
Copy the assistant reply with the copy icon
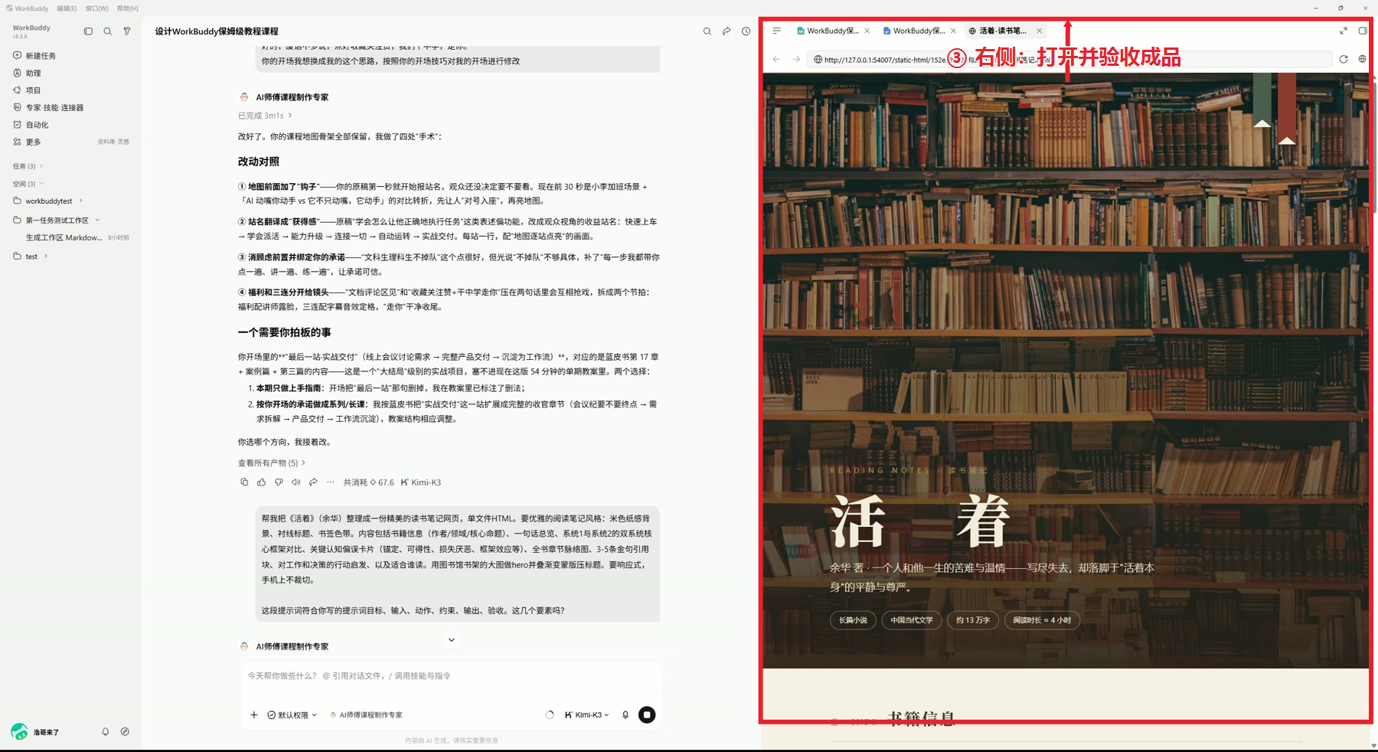click(x=244, y=482)
